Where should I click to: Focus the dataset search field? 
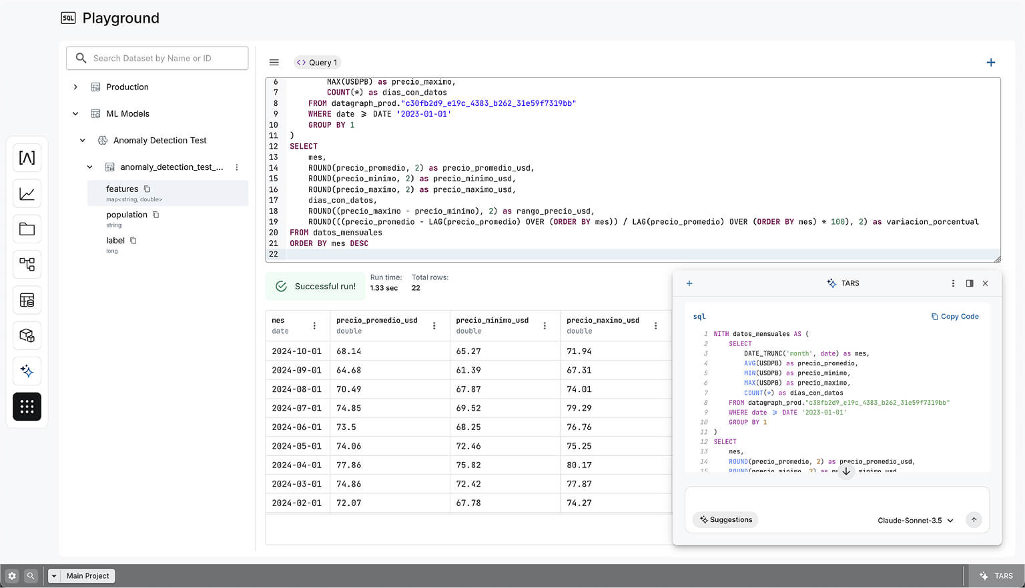tap(157, 59)
